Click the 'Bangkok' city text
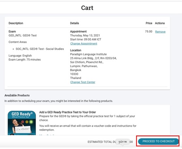Viewport: 182px width, 149px height. point(76,70)
